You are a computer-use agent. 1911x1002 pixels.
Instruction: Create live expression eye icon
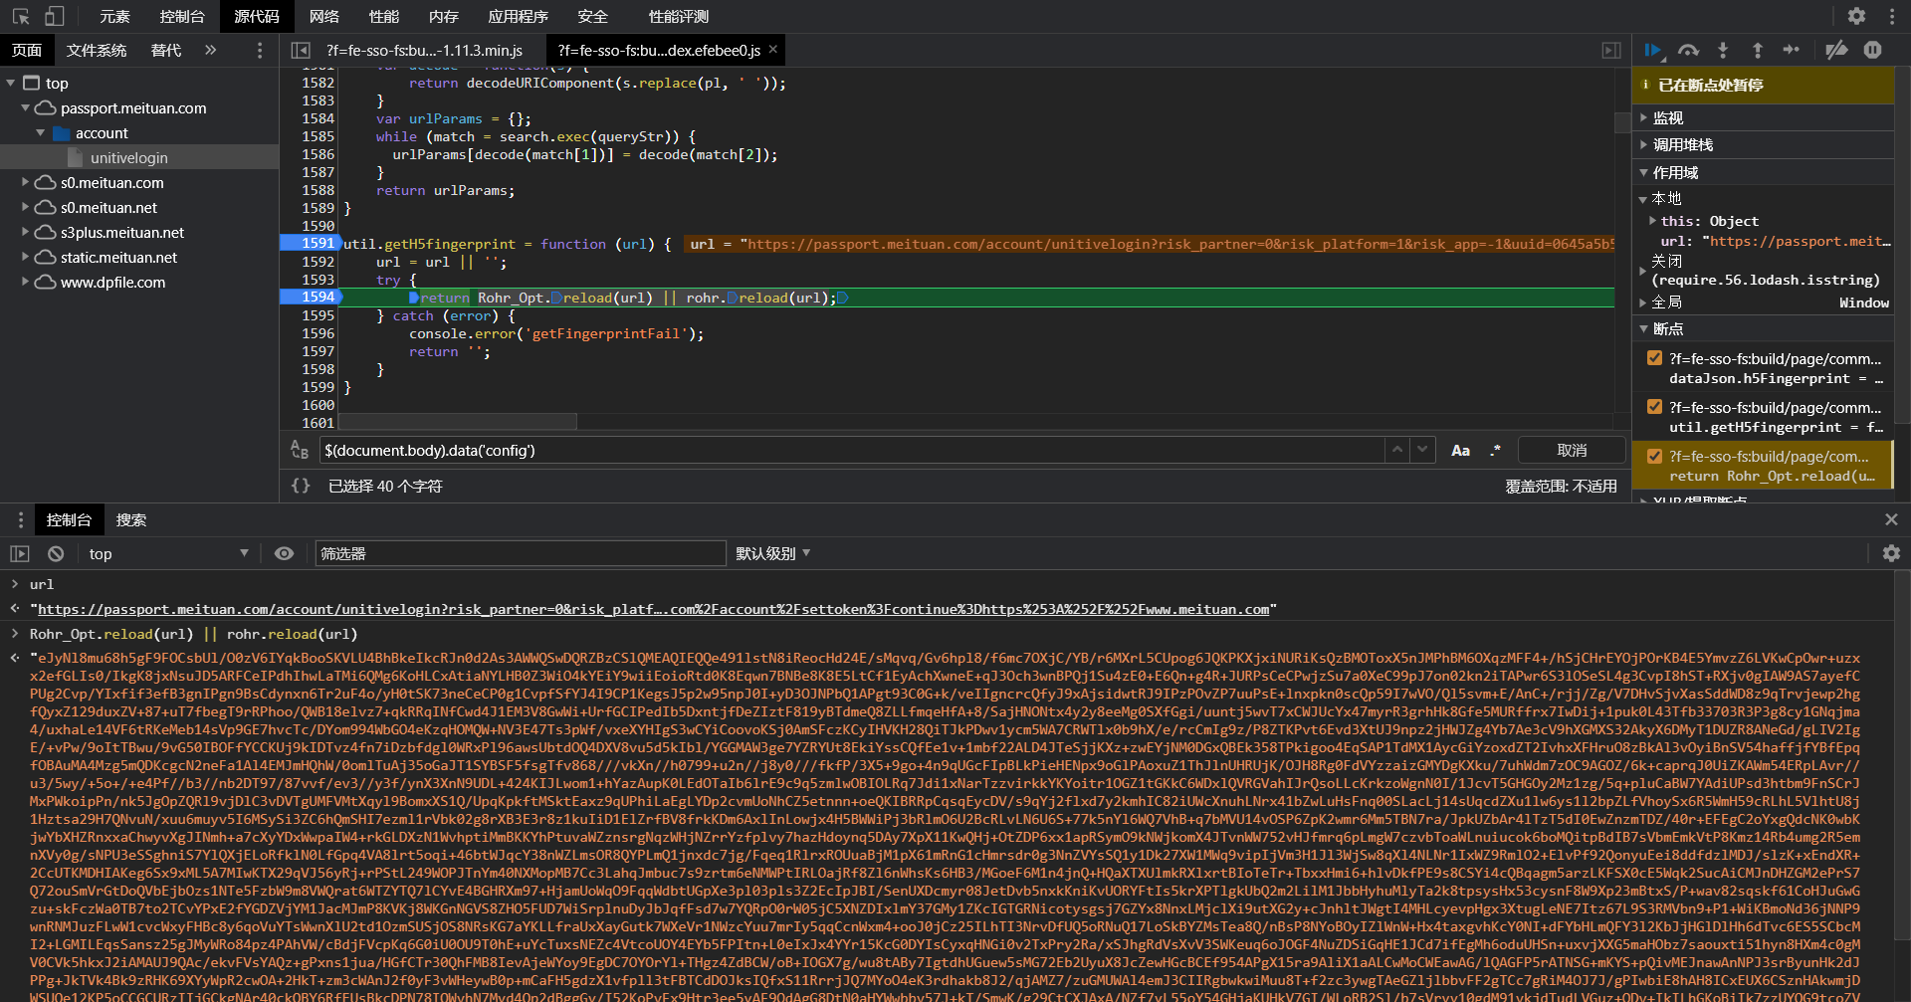coord(284,553)
